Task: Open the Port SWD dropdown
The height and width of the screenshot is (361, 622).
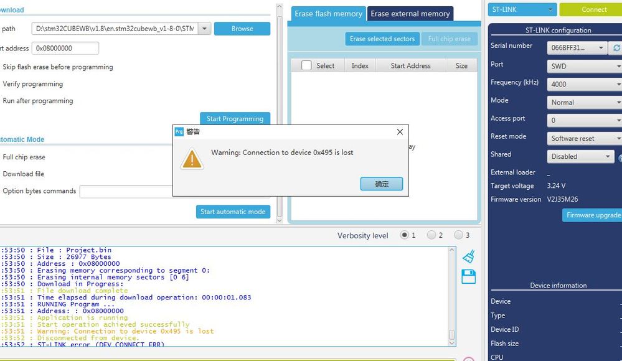Action: point(584,66)
